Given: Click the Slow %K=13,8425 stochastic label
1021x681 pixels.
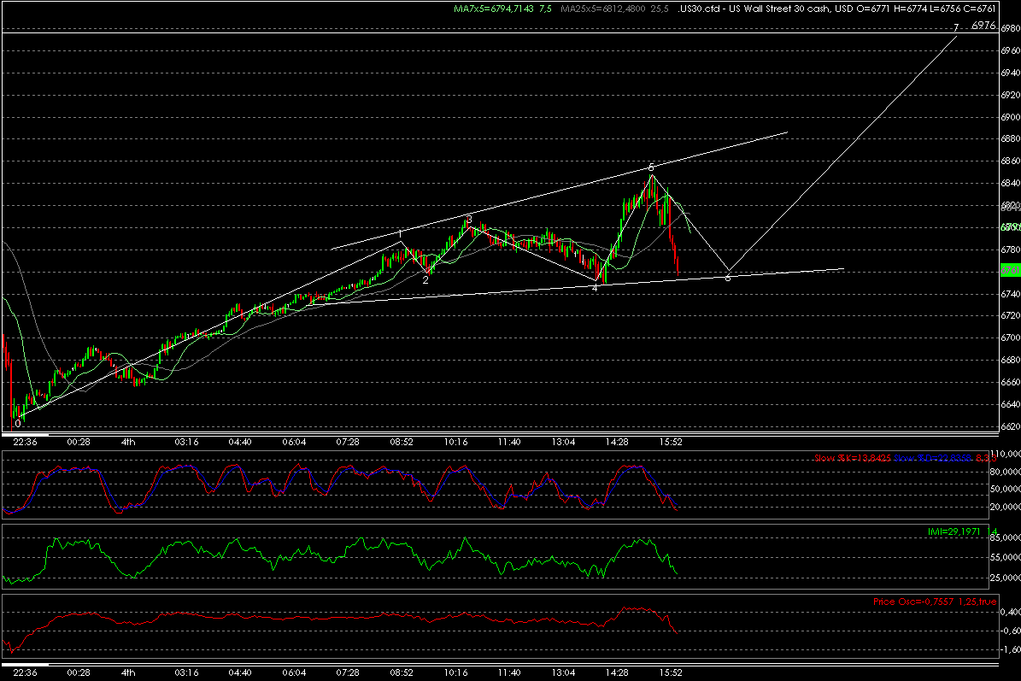Looking at the screenshot, I should 853,458.
